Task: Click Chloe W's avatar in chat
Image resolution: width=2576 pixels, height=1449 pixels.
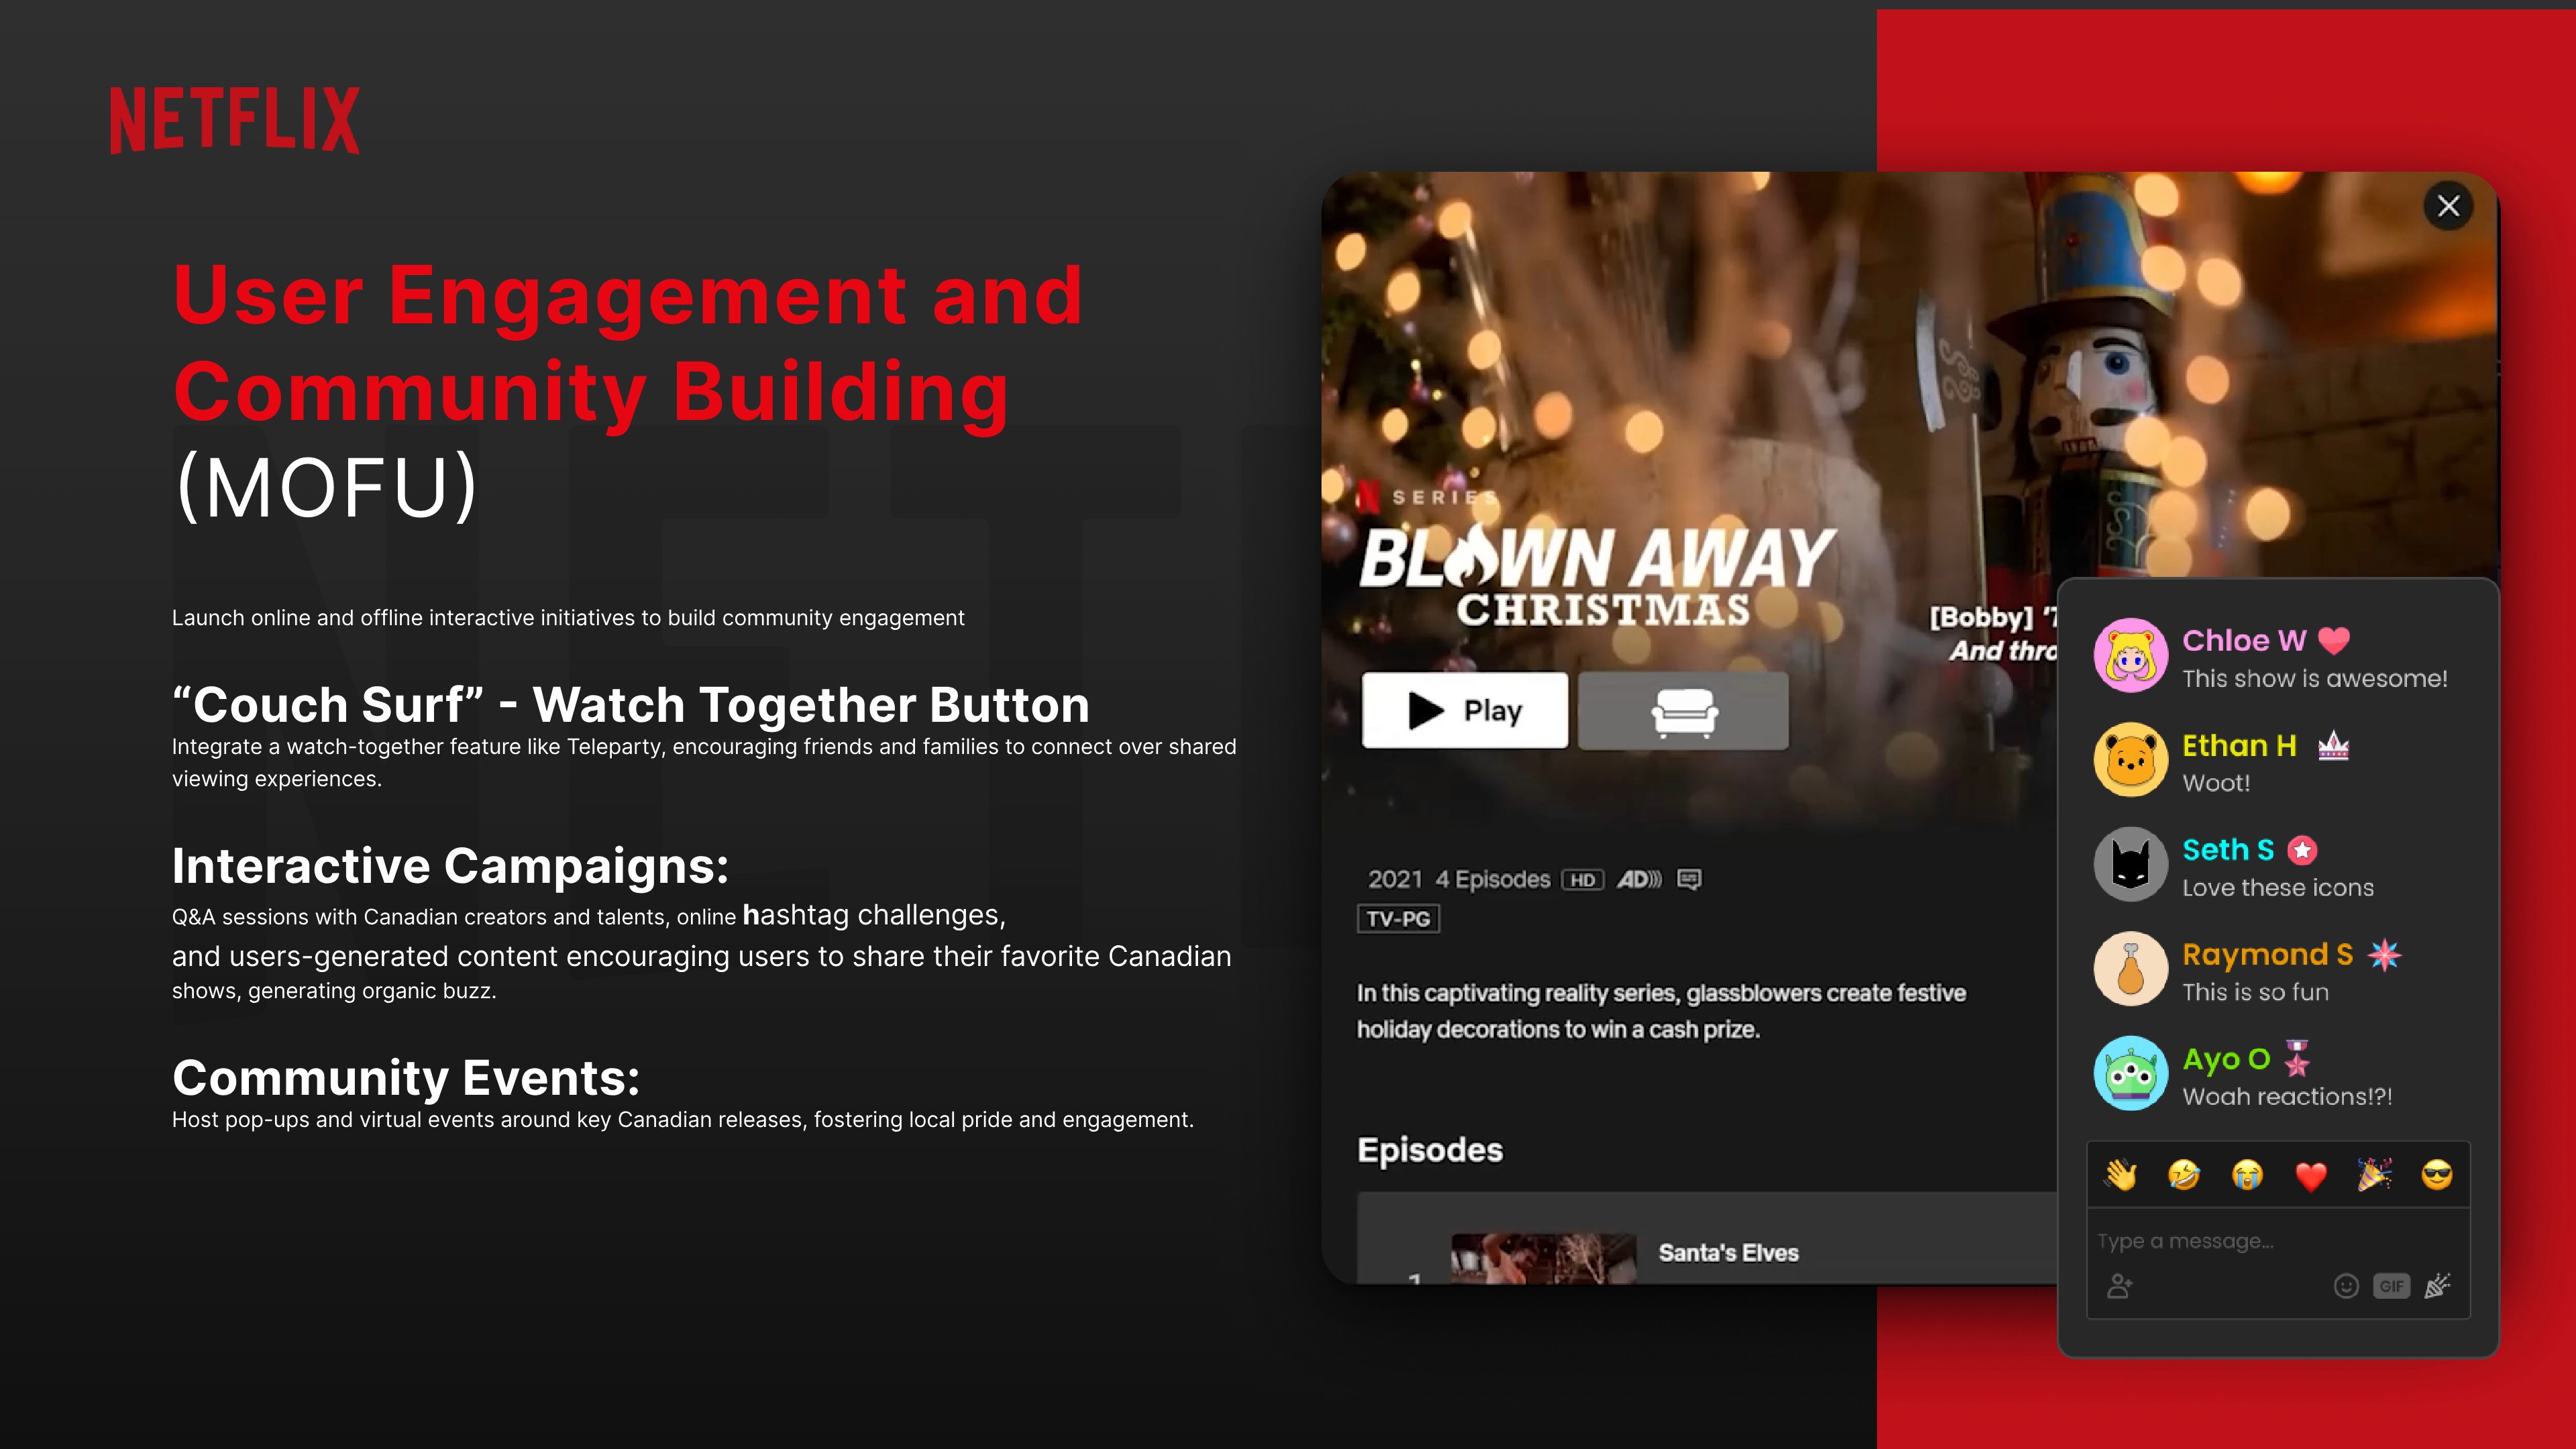Action: (x=2131, y=655)
